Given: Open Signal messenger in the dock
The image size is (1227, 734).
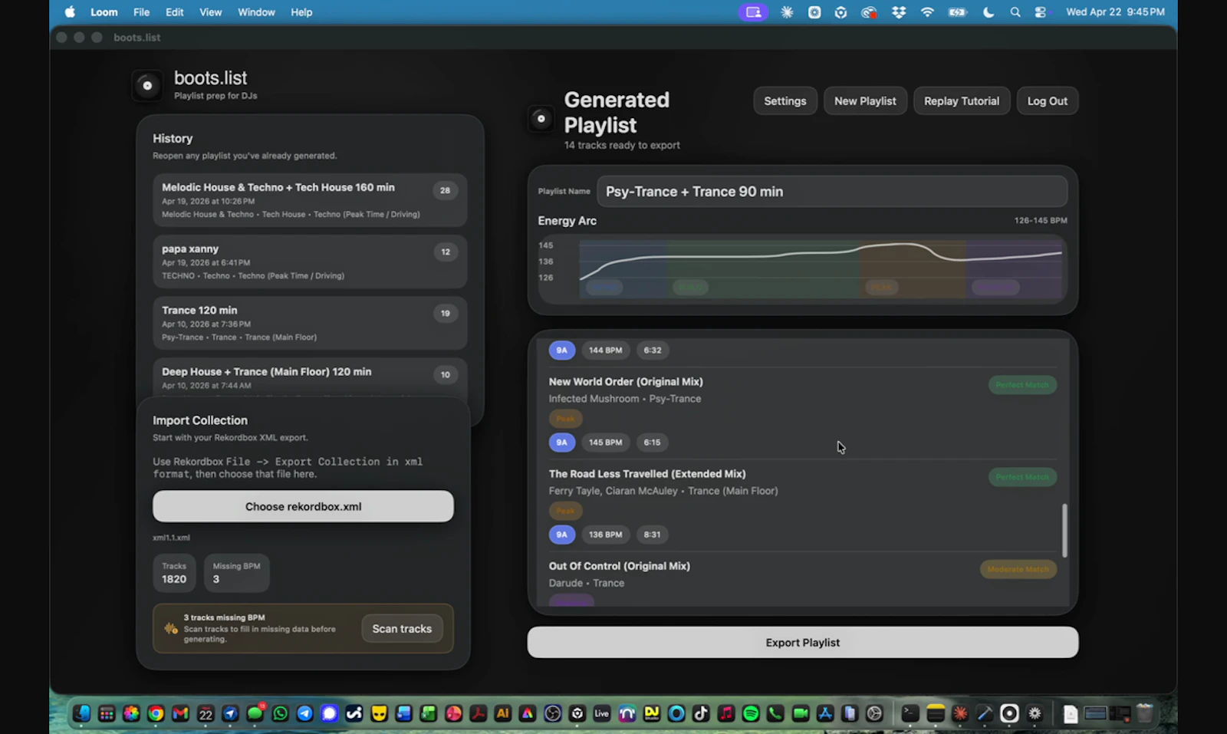Looking at the screenshot, I should (x=329, y=714).
